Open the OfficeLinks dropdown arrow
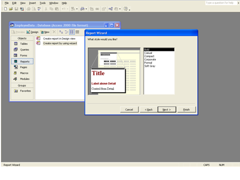Screen dimensions: 240x180 click(x=77, y=9)
